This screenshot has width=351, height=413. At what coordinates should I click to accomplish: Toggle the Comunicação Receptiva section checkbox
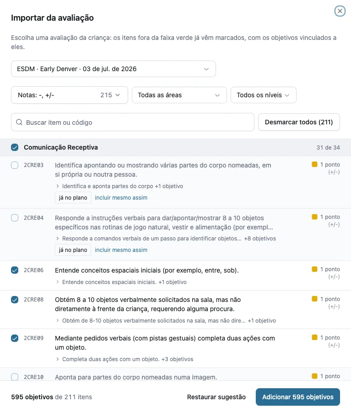point(15,147)
